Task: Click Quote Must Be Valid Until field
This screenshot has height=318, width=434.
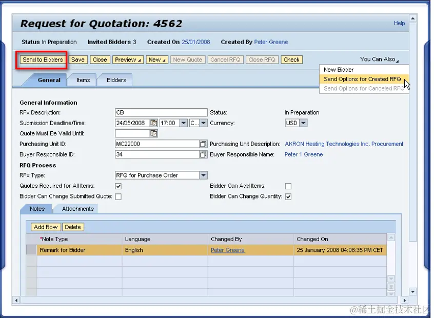Action: coord(133,133)
